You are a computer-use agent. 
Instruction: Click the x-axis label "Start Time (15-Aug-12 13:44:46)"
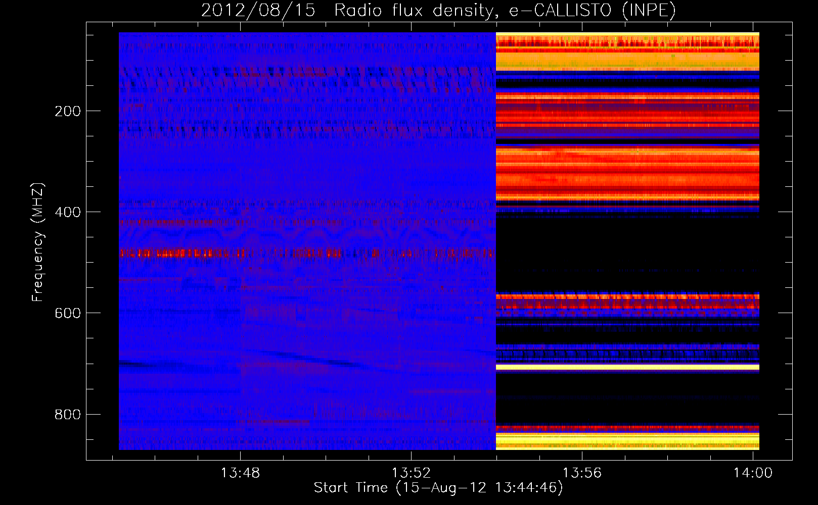tap(438, 488)
